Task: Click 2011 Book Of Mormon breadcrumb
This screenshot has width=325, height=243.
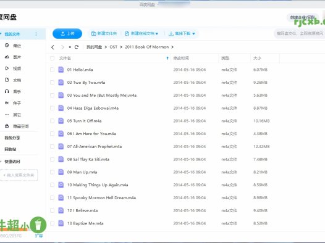Action: click(147, 47)
